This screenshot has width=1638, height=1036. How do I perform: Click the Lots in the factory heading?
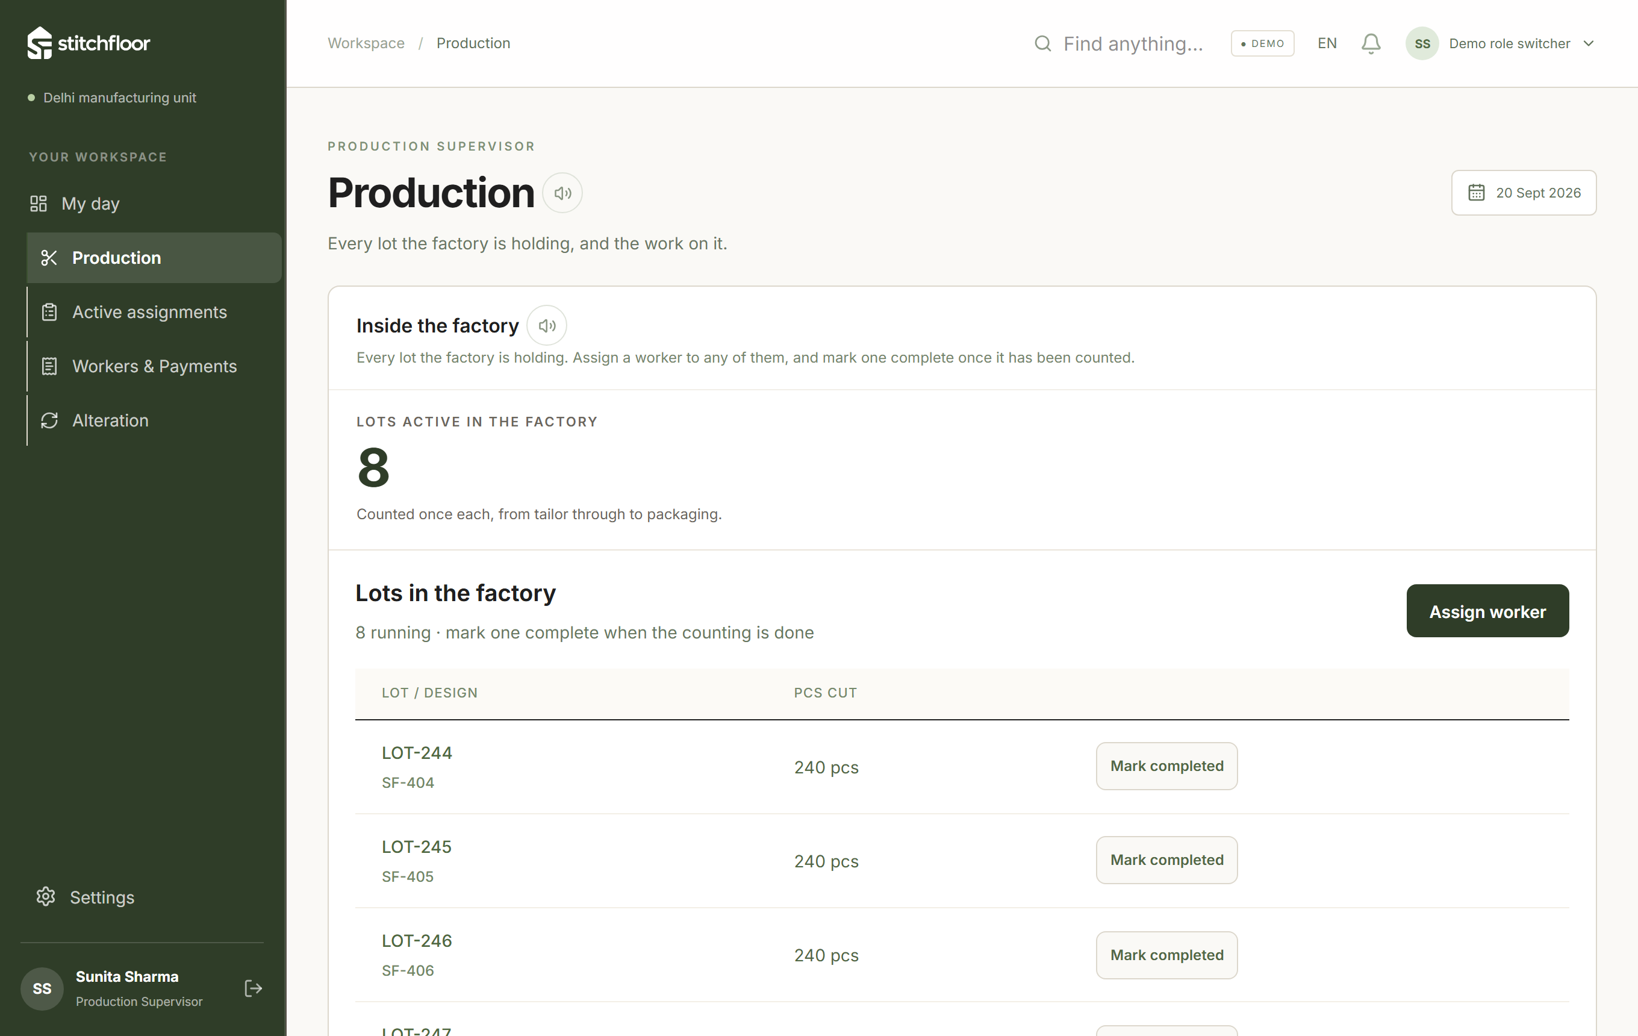tap(456, 593)
